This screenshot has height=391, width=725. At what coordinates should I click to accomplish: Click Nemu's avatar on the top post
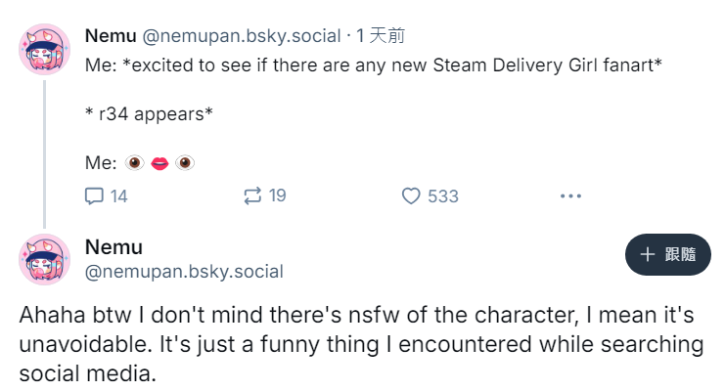click(x=44, y=49)
